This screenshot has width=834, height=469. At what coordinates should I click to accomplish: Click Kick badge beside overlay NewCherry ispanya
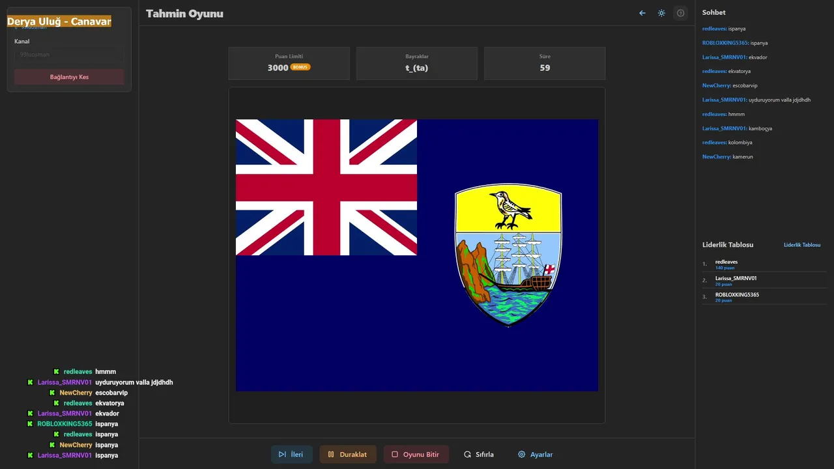51,445
